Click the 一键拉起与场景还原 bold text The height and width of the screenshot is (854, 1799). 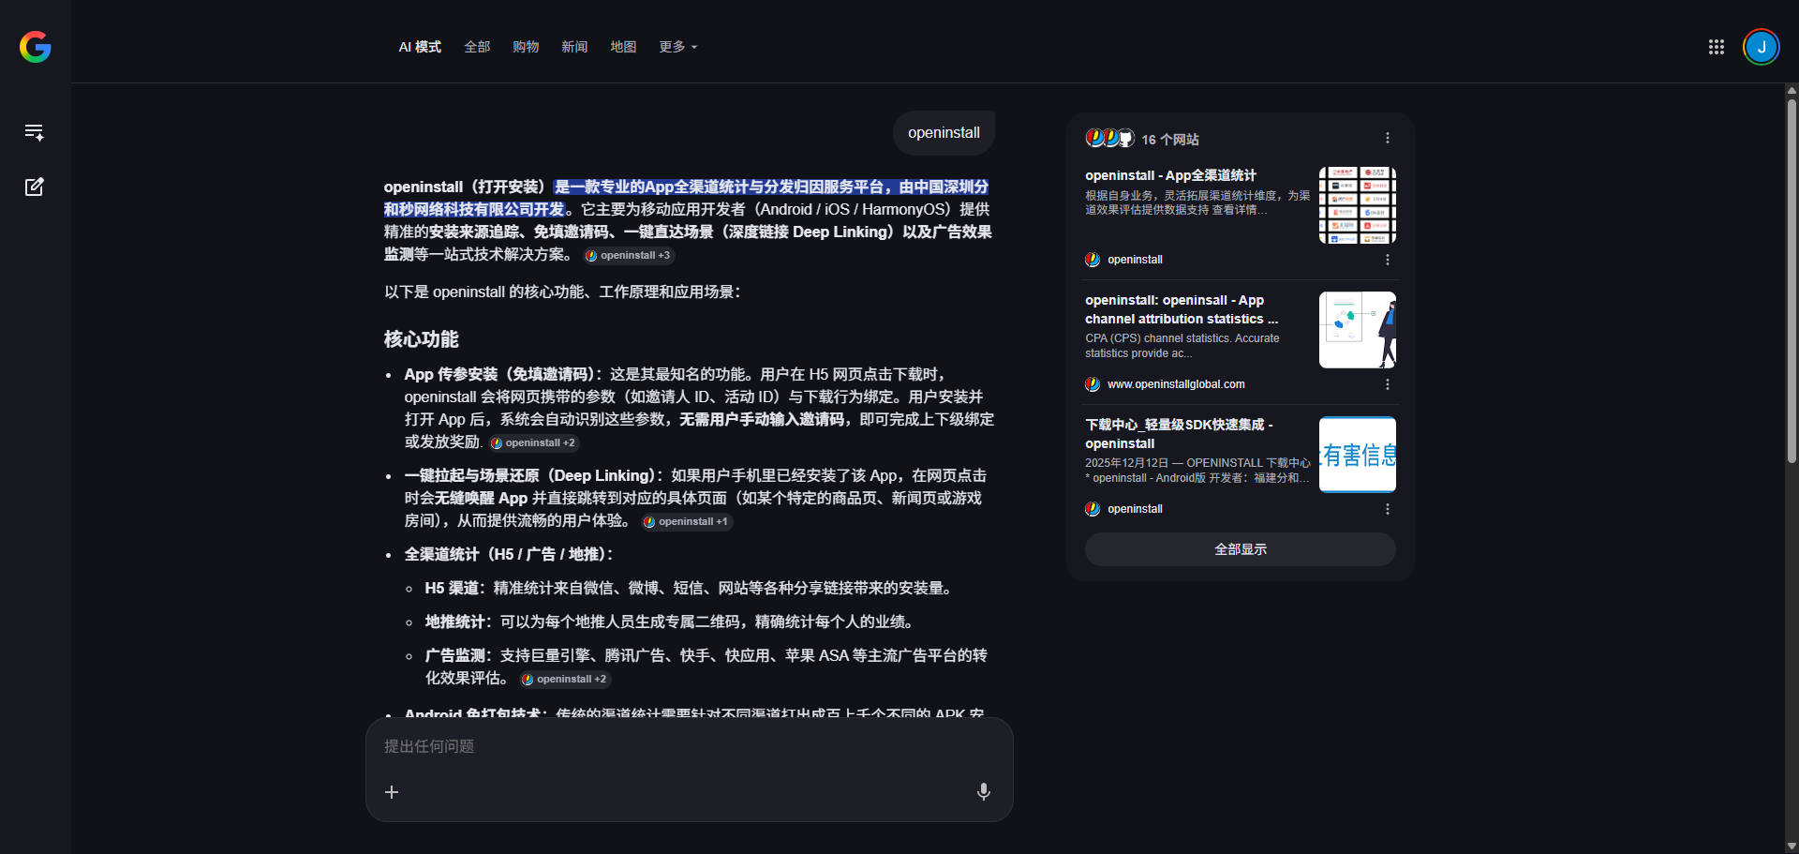tap(533, 475)
